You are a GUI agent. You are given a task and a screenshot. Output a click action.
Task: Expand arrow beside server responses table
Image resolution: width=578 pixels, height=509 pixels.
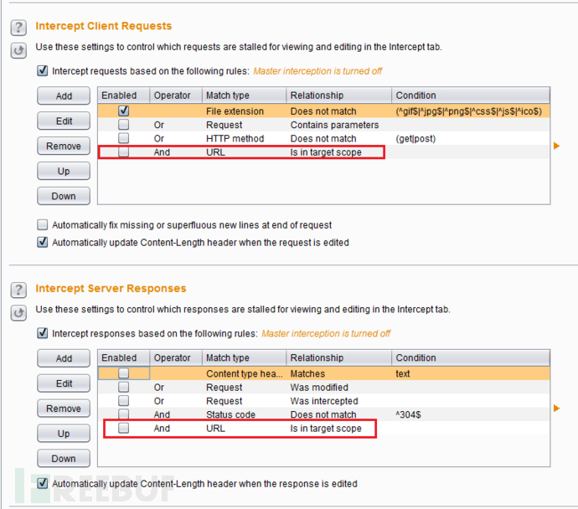point(556,408)
